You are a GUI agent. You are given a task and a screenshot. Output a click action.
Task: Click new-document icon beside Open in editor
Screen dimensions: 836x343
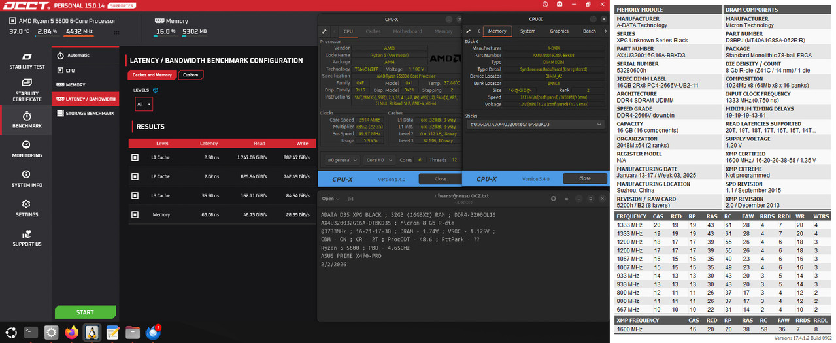point(351,198)
